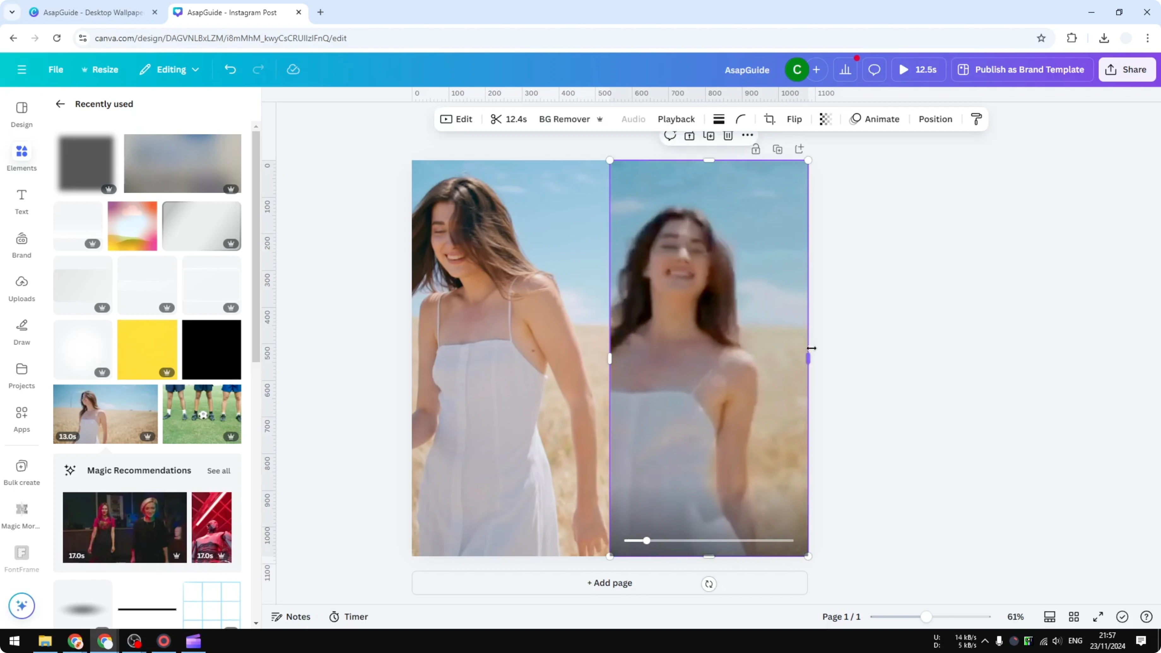The height and width of the screenshot is (653, 1161).
Task: Toggle the lock on the selected video
Action: 756,149
